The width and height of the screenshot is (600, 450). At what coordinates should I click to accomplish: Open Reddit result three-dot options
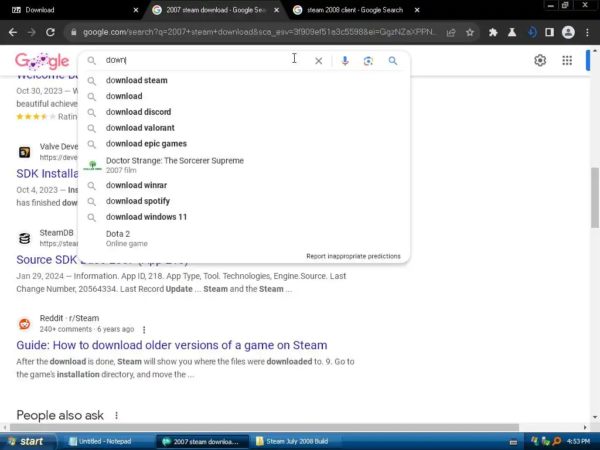pos(144,329)
